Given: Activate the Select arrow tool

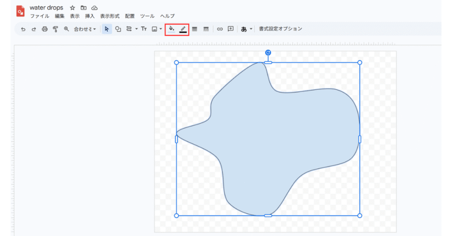Looking at the screenshot, I should 106,29.
